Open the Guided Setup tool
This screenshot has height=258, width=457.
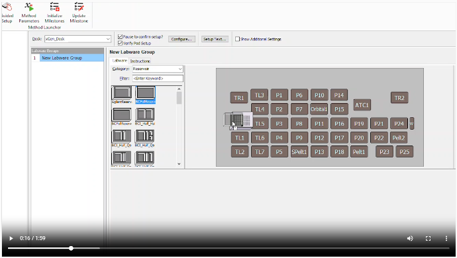point(7,12)
